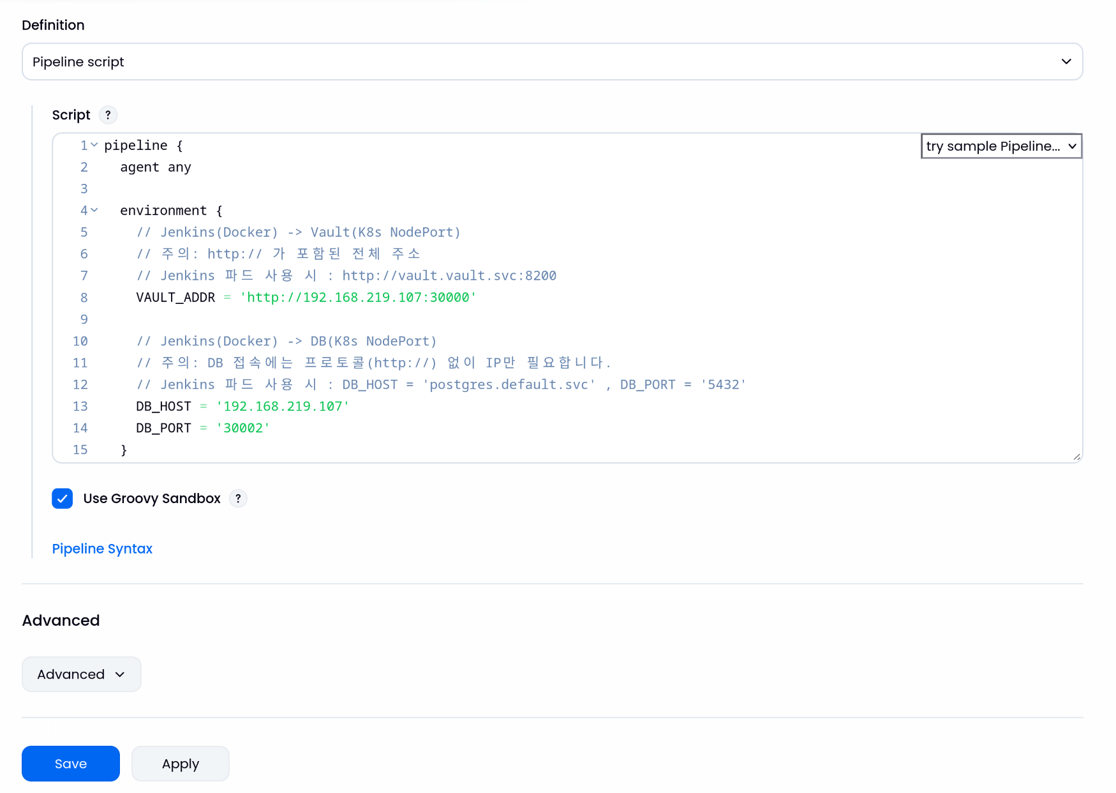Click the 'agent any' code line
The width and height of the screenshot is (1116, 793).
coord(156,167)
